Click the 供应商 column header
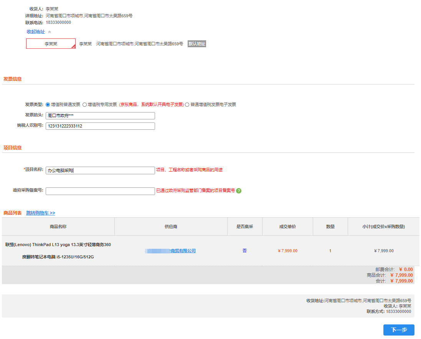Screen dimensions: 421x339 [171, 227]
